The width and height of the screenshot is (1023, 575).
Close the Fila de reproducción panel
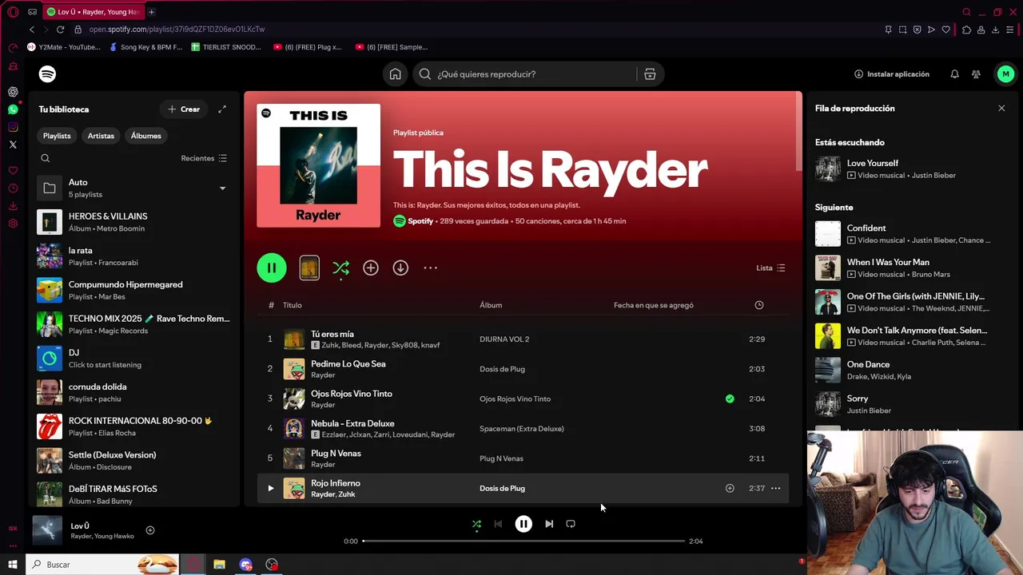click(x=1001, y=109)
